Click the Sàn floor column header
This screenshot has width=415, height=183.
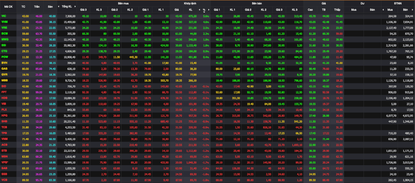click(x=50, y=6)
